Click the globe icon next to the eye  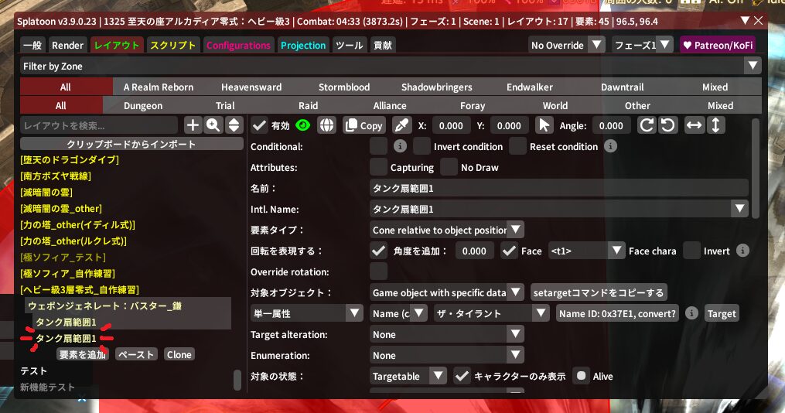[327, 125]
